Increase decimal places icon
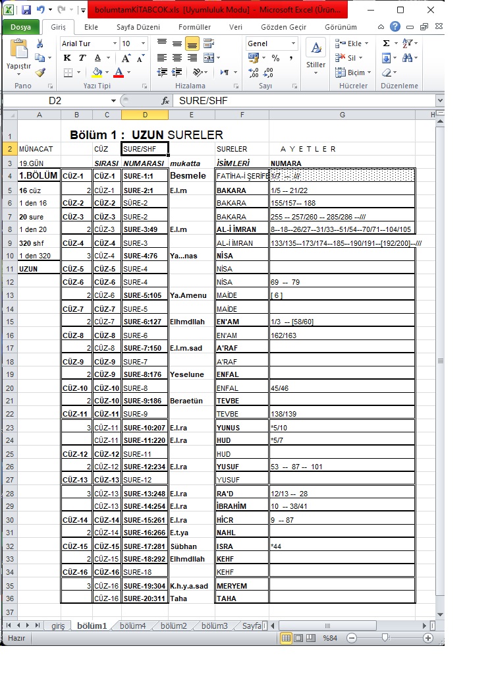Image resolution: width=492 pixels, height=700 pixels. point(254,73)
